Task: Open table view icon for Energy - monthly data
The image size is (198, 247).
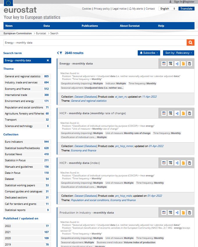Action: pyautogui.click(x=164, y=64)
